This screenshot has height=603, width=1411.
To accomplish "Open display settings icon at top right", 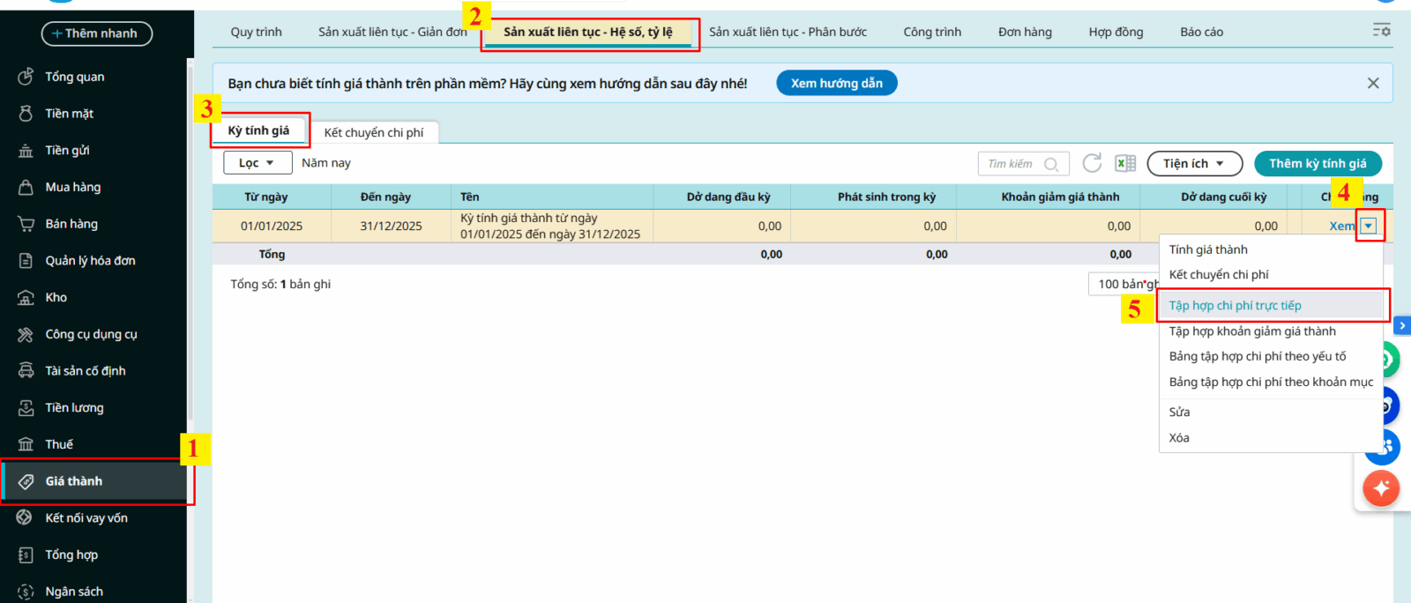I will pyautogui.click(x=1381, y=31).
